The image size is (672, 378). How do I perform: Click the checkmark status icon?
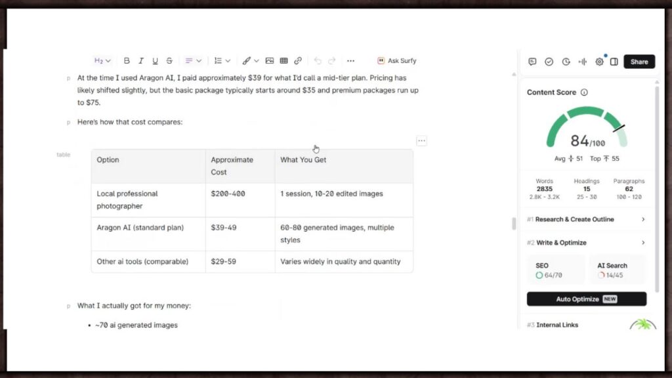tap(549, 62)
